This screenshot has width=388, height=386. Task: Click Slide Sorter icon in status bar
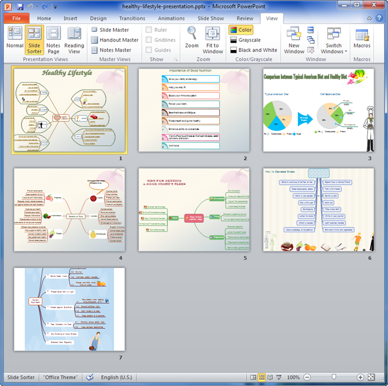click(x=261, y=377)
